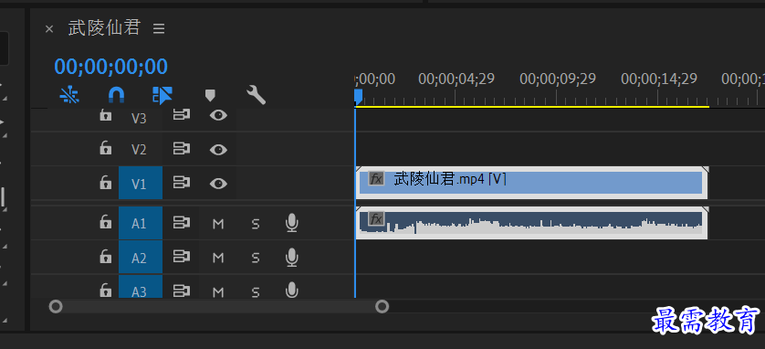Screen dimensions: 765x349
Task: Lock the V2 track
Action: [x=105, y=148]
